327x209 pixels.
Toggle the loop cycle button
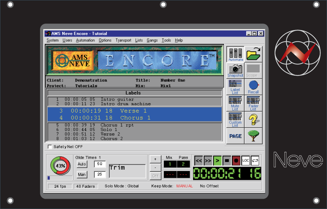tap(255, 161)
